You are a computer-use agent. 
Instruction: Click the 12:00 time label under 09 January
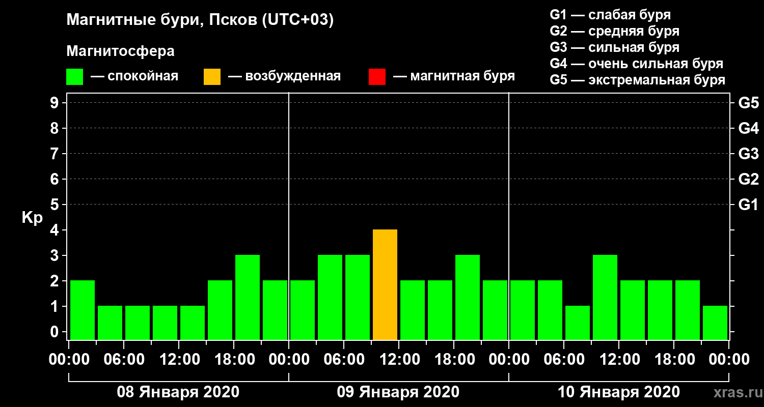click(399, 359)
